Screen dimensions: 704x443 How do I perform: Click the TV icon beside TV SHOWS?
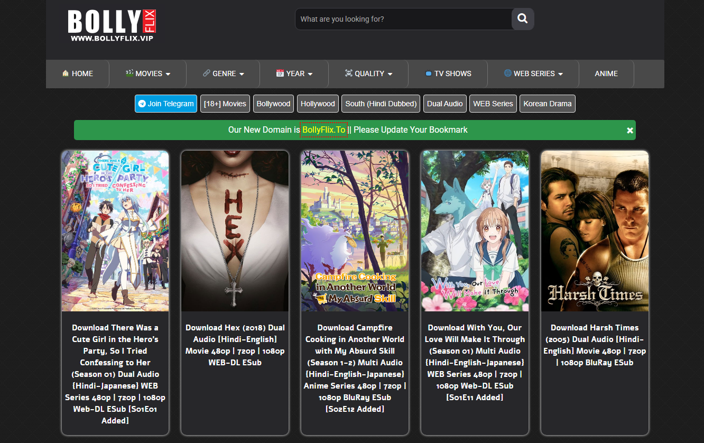click(429, 74)
